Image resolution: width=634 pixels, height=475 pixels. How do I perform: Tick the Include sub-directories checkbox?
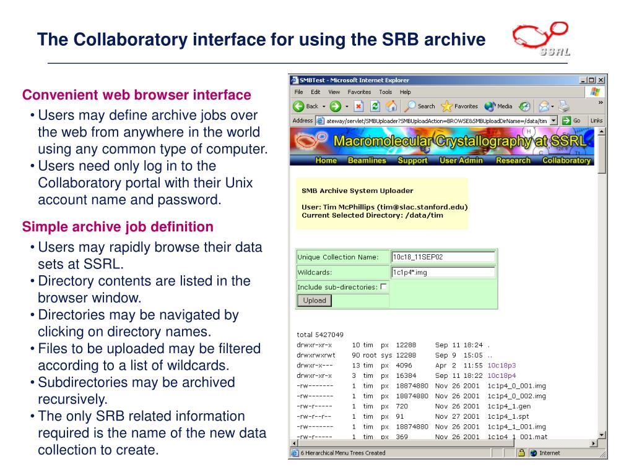tap(383, 286)
